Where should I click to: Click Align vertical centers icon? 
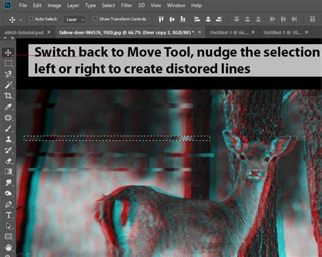tap(172, 19)
